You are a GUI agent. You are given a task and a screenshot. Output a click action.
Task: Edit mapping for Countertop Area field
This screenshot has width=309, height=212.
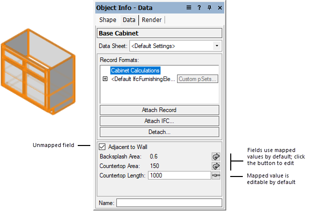coord(216,166)
